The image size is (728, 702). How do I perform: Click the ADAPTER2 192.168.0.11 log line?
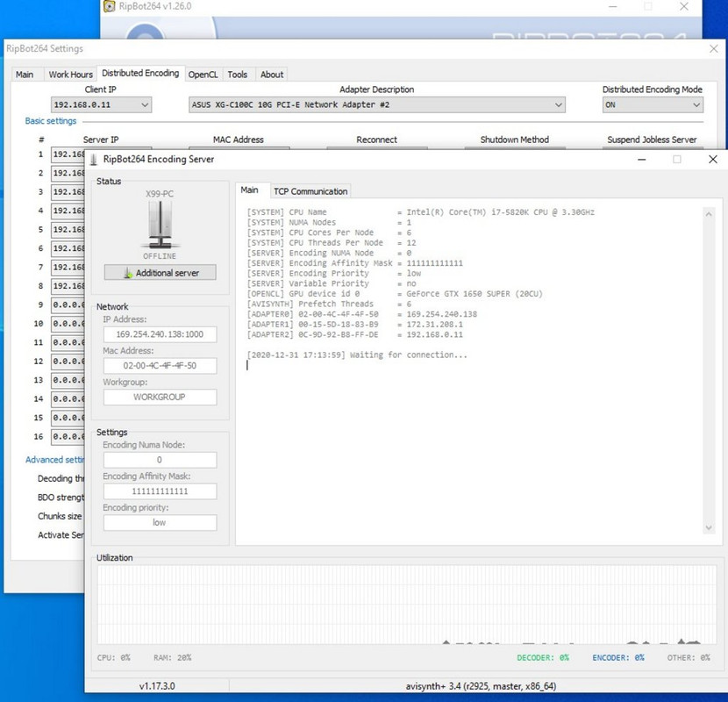(354, 334)
